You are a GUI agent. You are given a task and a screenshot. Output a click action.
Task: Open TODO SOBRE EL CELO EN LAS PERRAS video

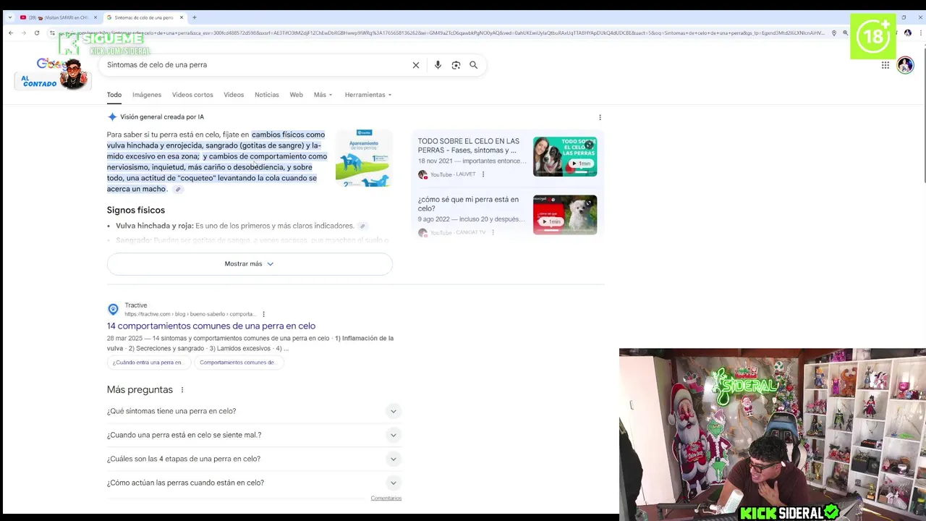click(x=469, y=145)
